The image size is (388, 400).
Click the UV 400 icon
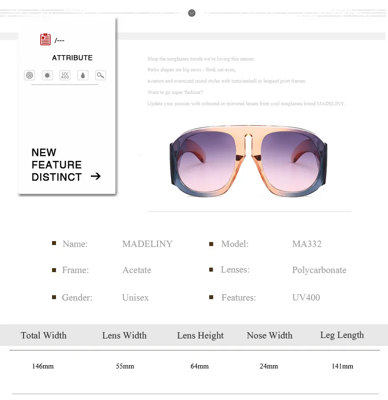[65, 75]
